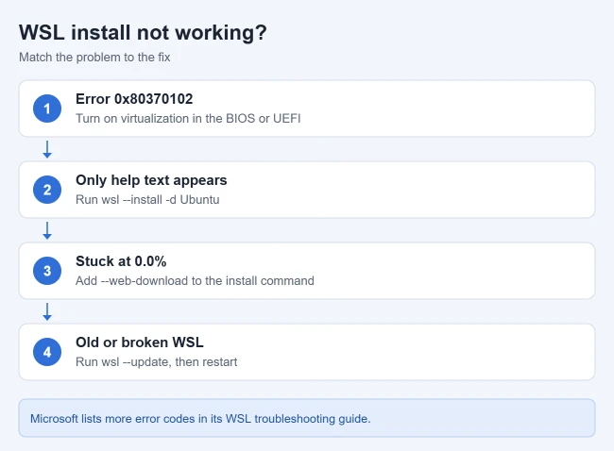Click the Microsoft WSL troubleshooting guide note
The image size is (614, 451).
(307, 418)
